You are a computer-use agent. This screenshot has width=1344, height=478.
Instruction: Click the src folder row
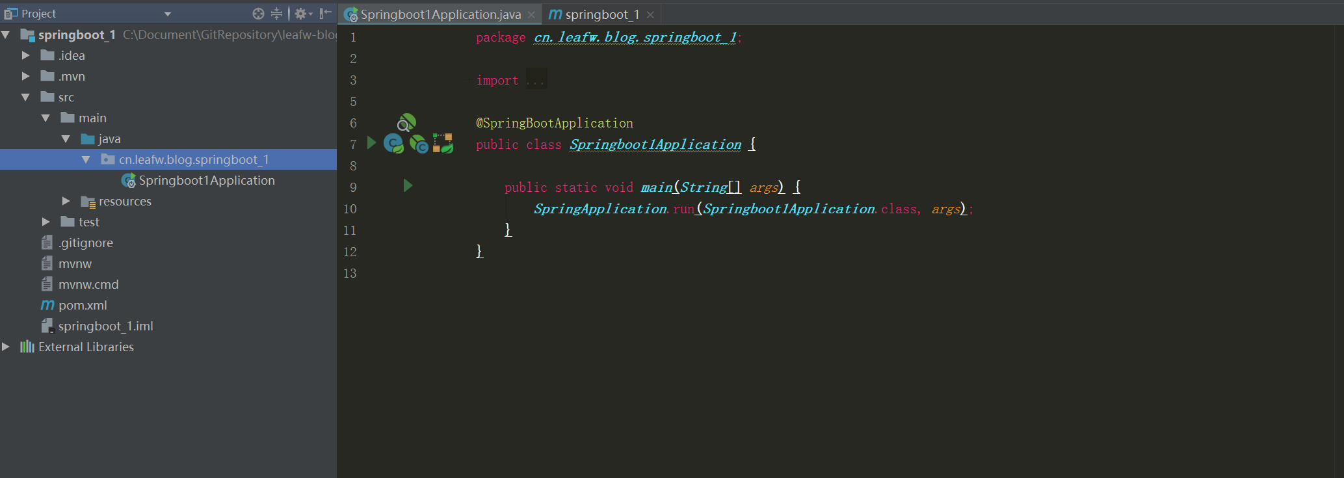(x=168, y=97)
